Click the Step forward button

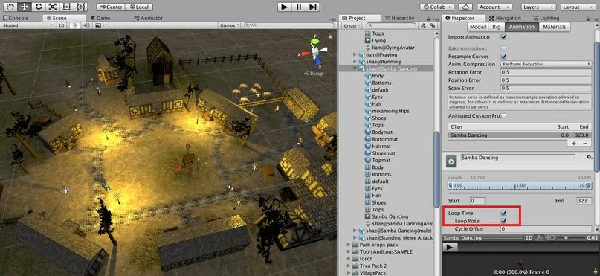[312, 7]
